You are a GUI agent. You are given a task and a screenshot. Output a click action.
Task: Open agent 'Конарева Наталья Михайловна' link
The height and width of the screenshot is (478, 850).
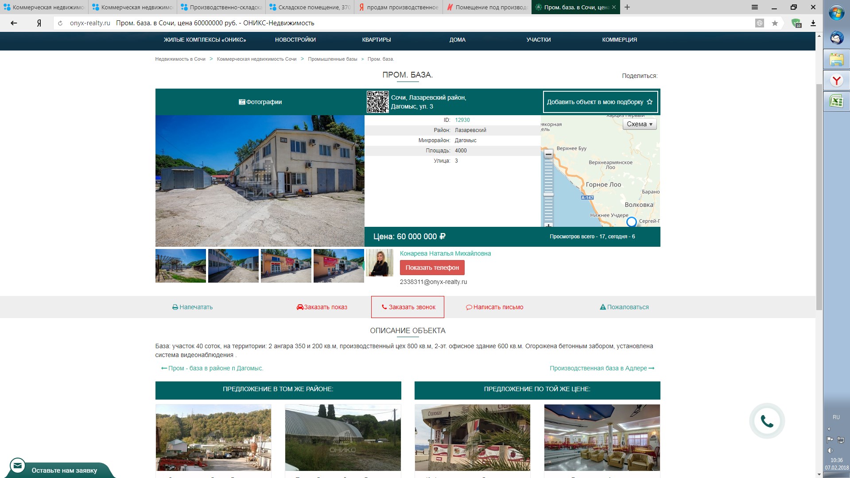pyautogui.click(x=445, y=253)
